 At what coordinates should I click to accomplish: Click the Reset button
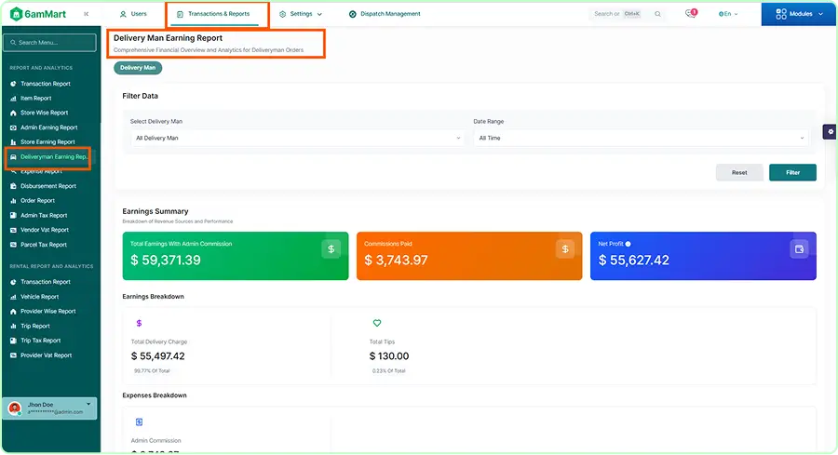click(x=739, y=172)
